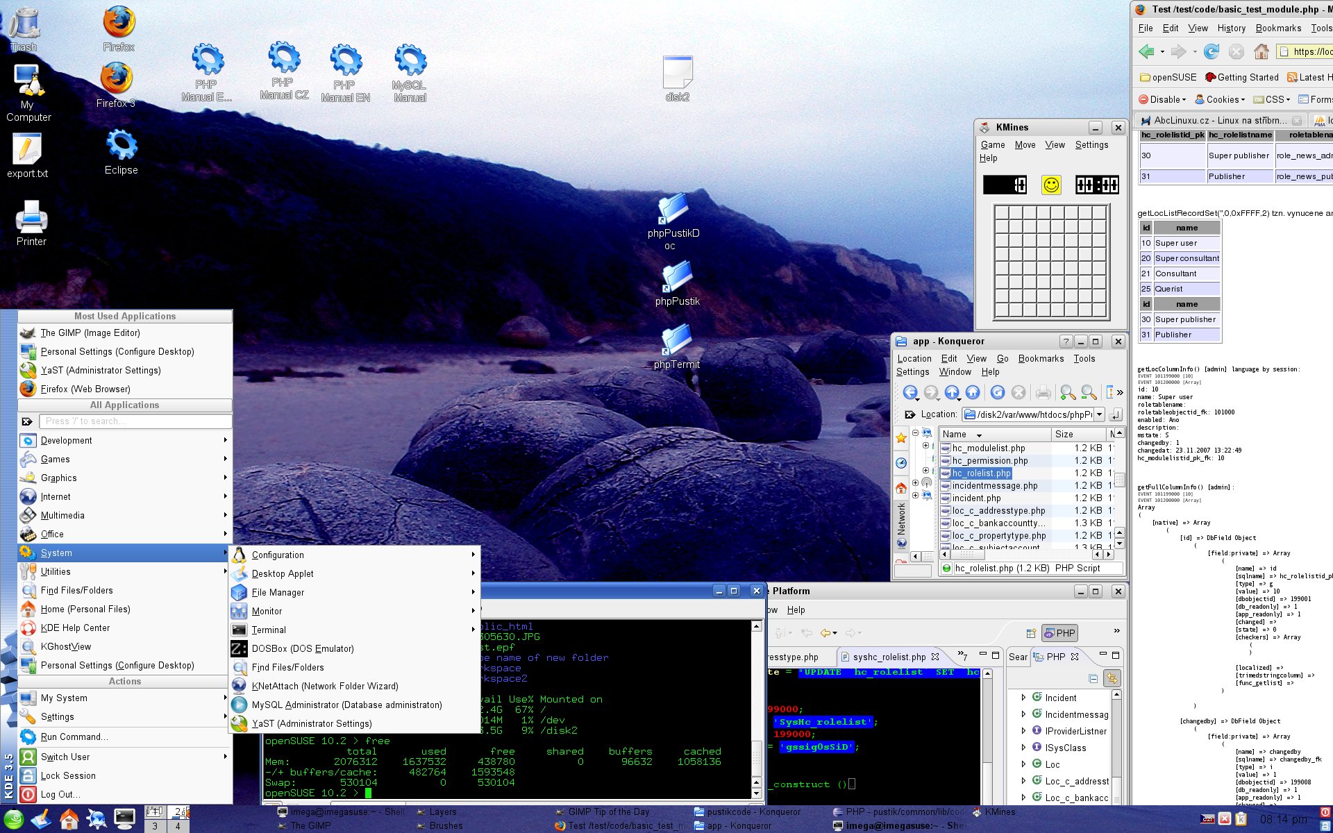Show hidden editor tabs with Eclipse's »7 chevron
Image resolution: width=1333 pixels, height=833 pixels.
(962, 655)
